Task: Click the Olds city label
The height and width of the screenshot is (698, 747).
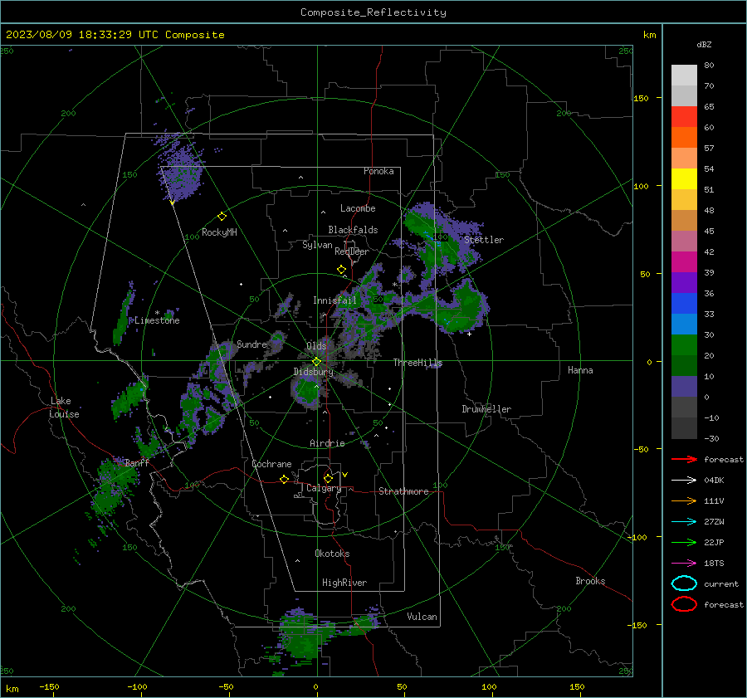Action: (316, 346)
